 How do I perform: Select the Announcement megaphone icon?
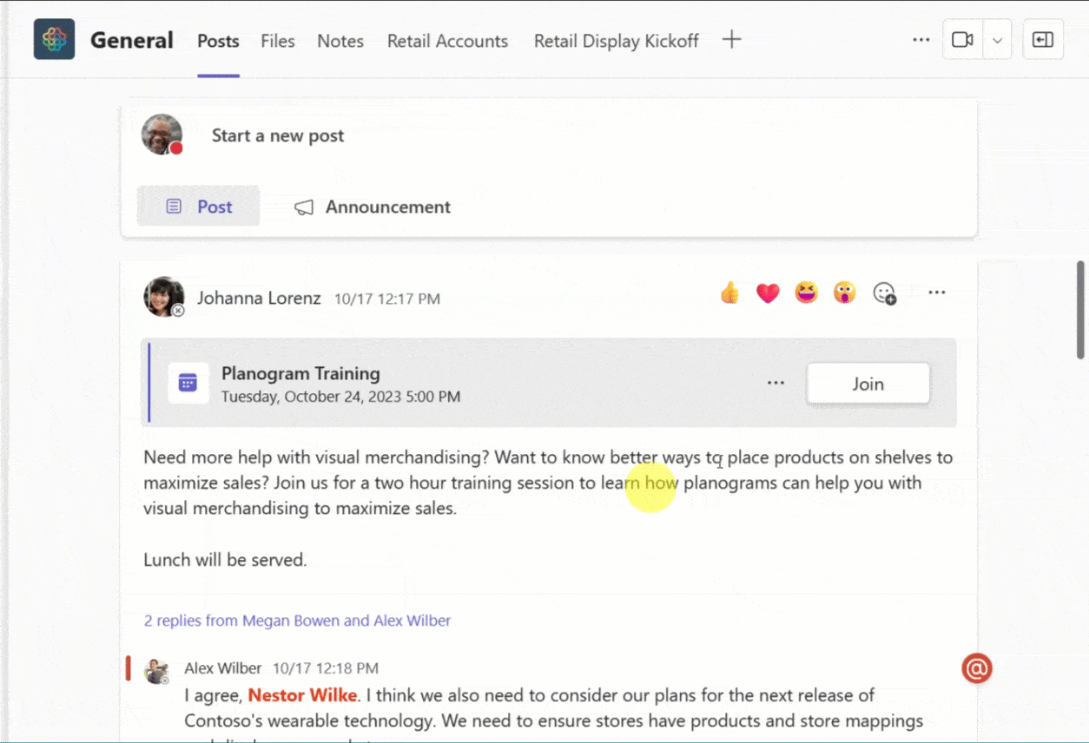(303, 207)
